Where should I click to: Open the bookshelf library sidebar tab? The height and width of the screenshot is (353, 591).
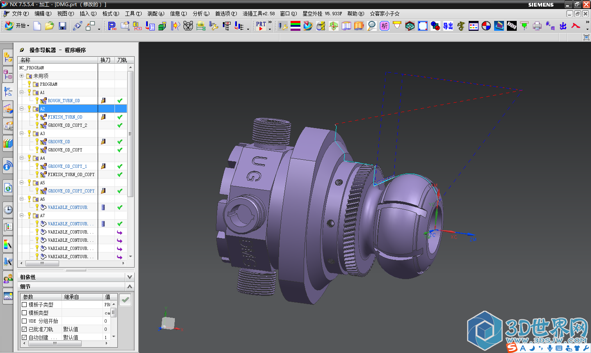point(8,143)
